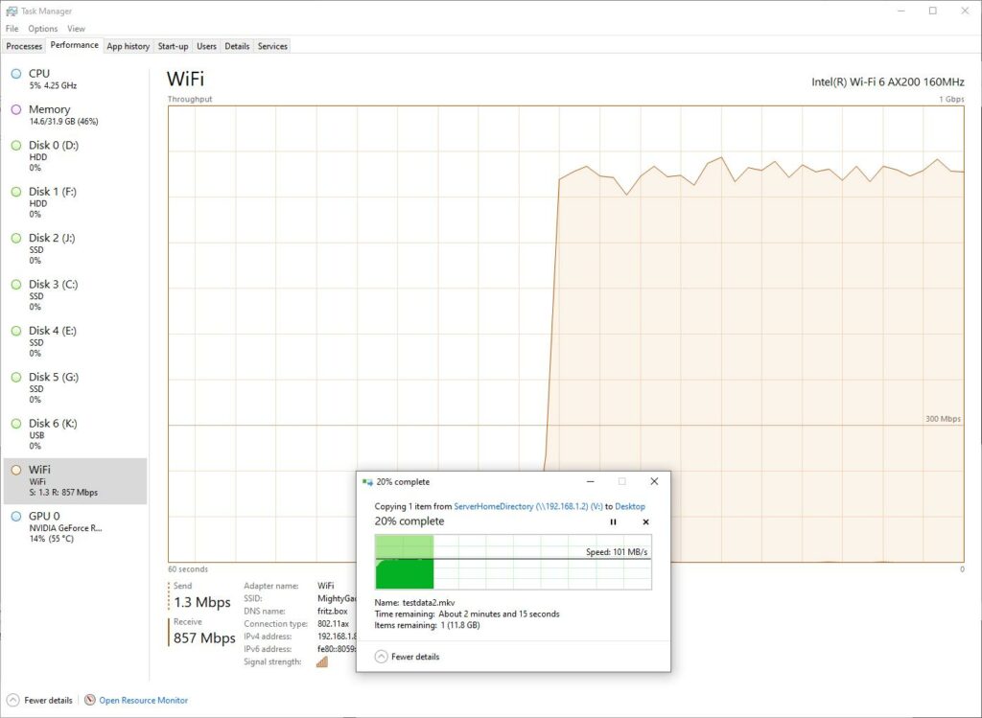Open the View menu

point(76,29)
